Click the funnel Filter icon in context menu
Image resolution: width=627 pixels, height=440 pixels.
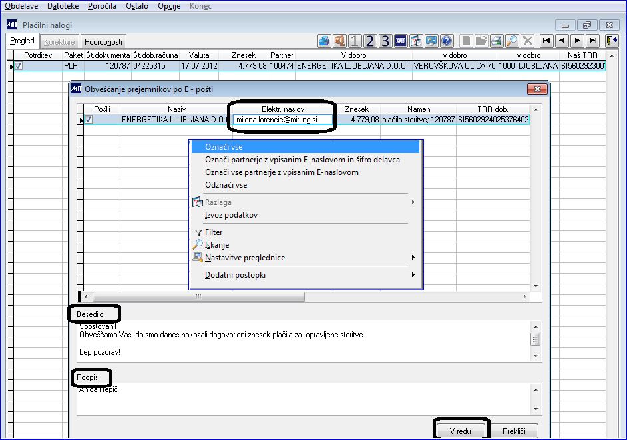198,232
